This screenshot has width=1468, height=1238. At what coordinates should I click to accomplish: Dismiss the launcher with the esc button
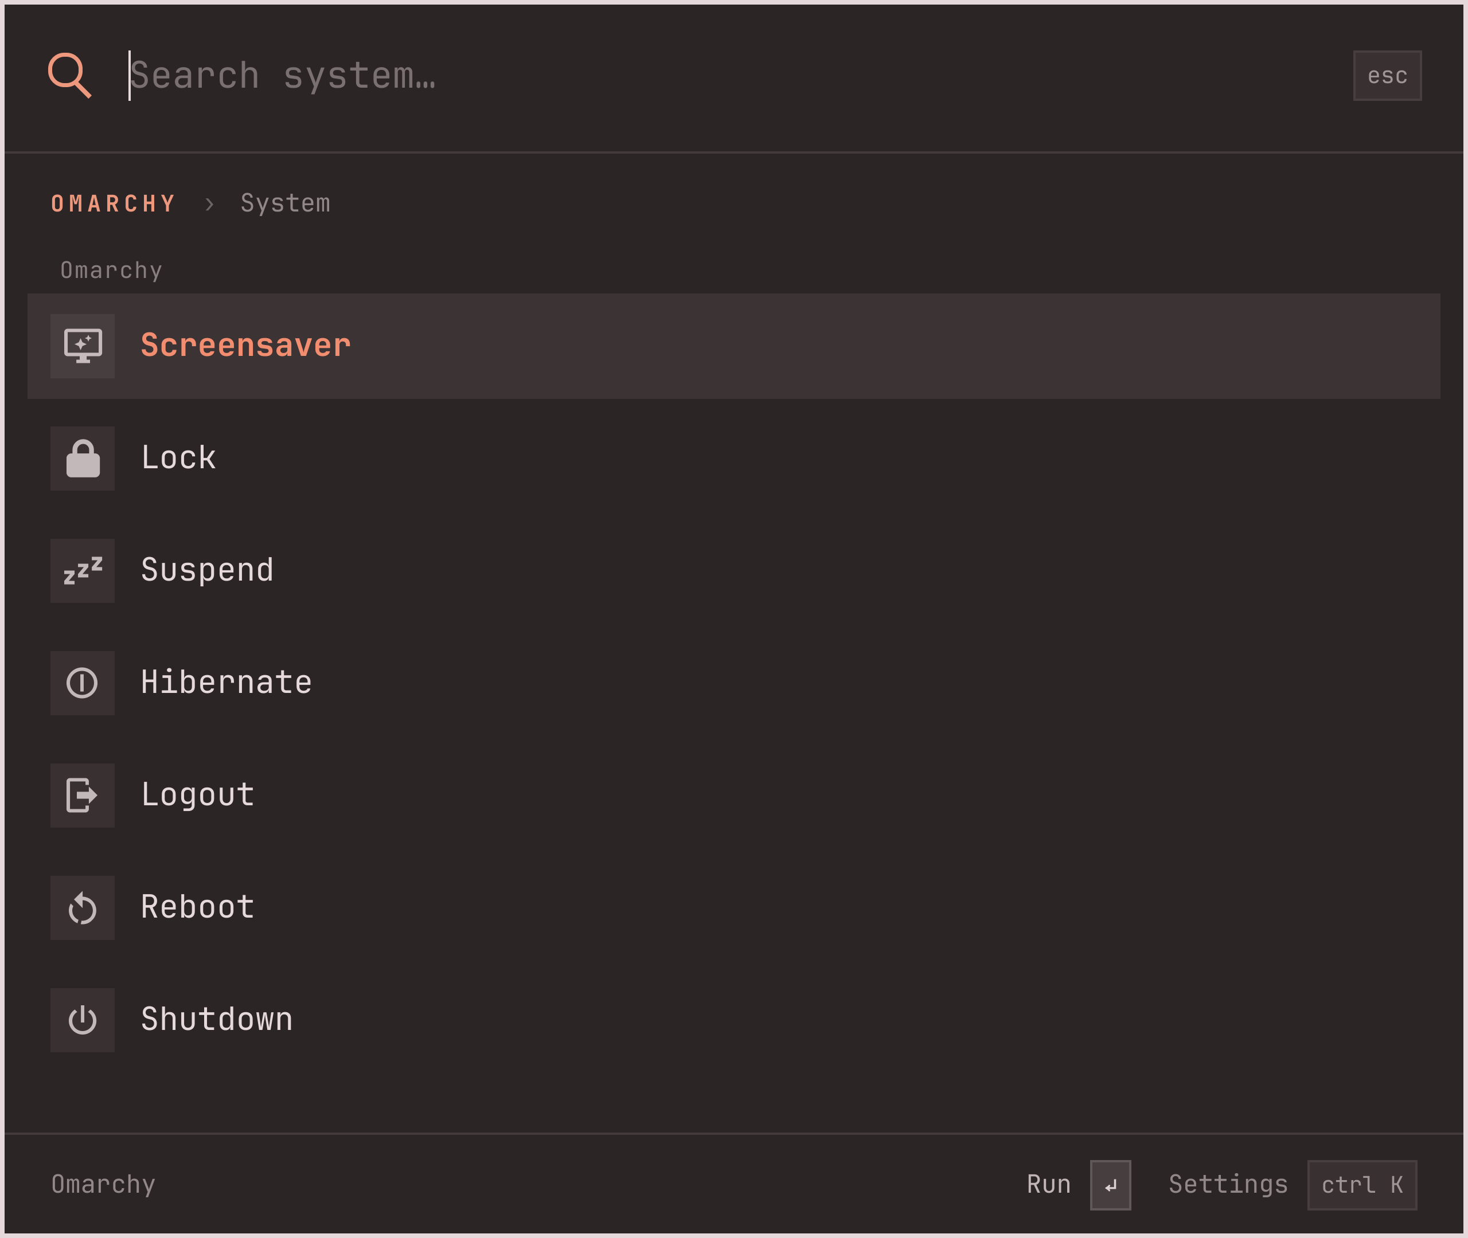[x=1387, y=75]
